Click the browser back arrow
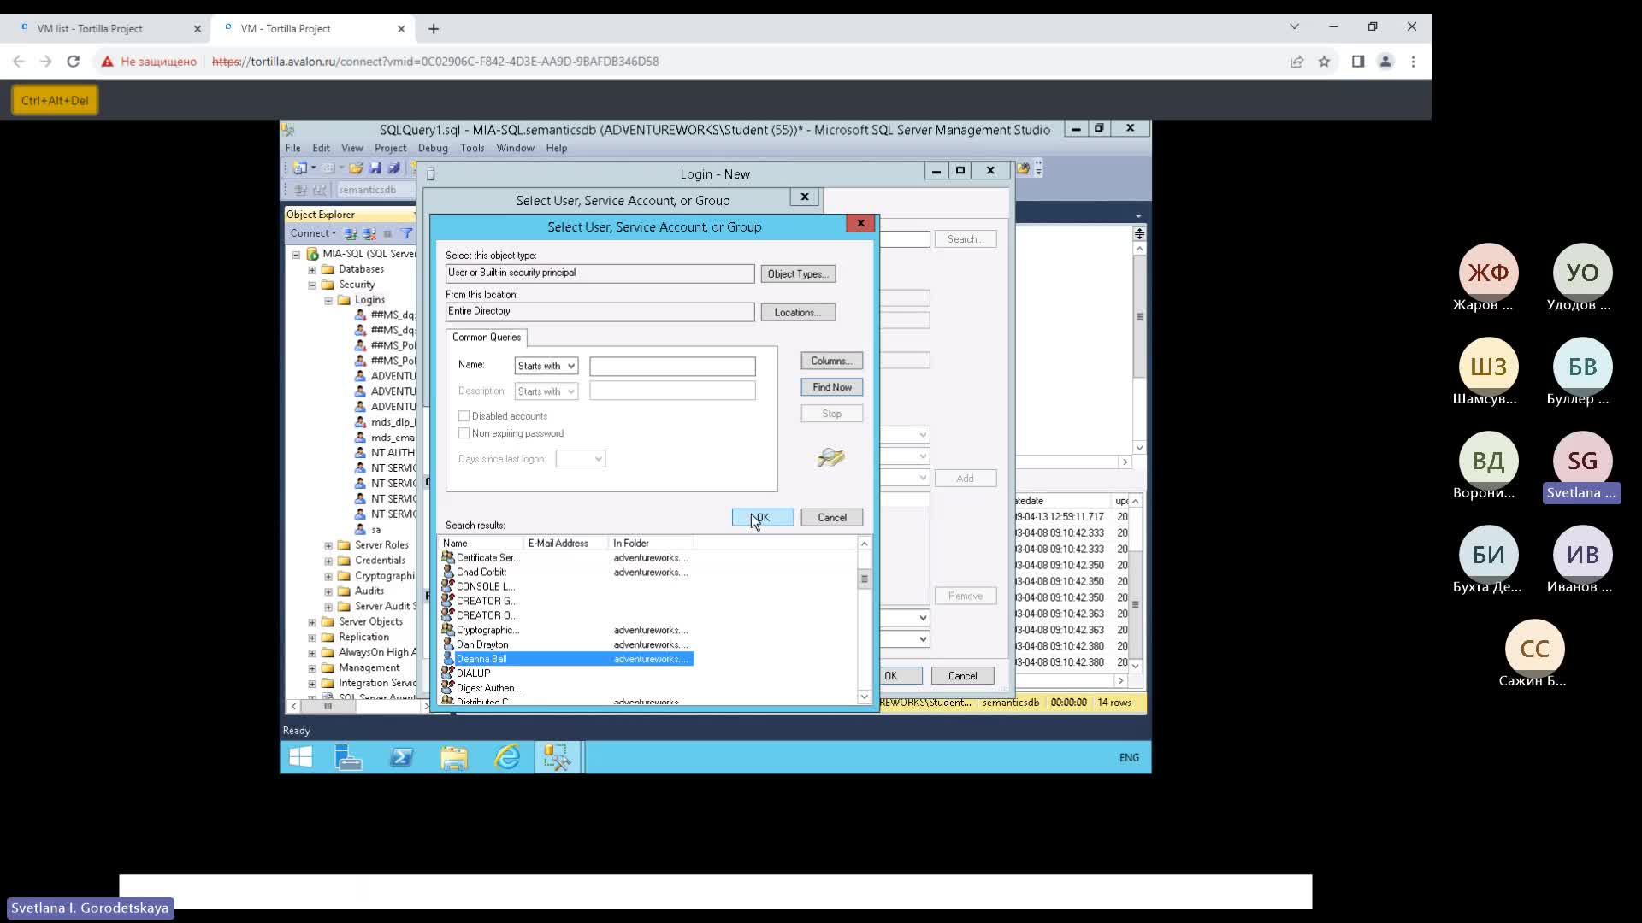Screen dimensions: 1642x923 19,62
